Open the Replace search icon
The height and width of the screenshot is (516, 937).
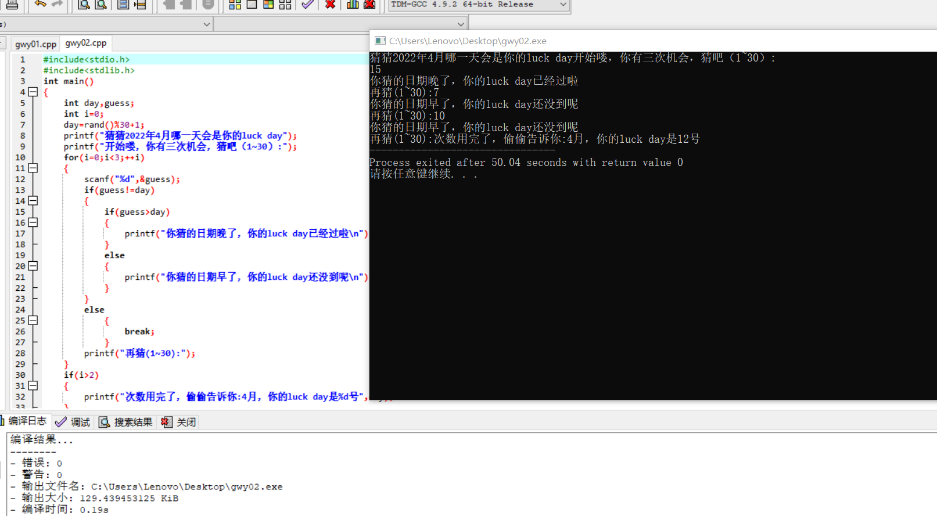(x=101, y=5)
